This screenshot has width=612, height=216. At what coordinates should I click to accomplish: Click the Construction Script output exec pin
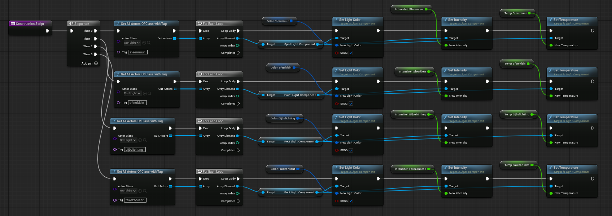pyautogui.click(x=48, y=31)
